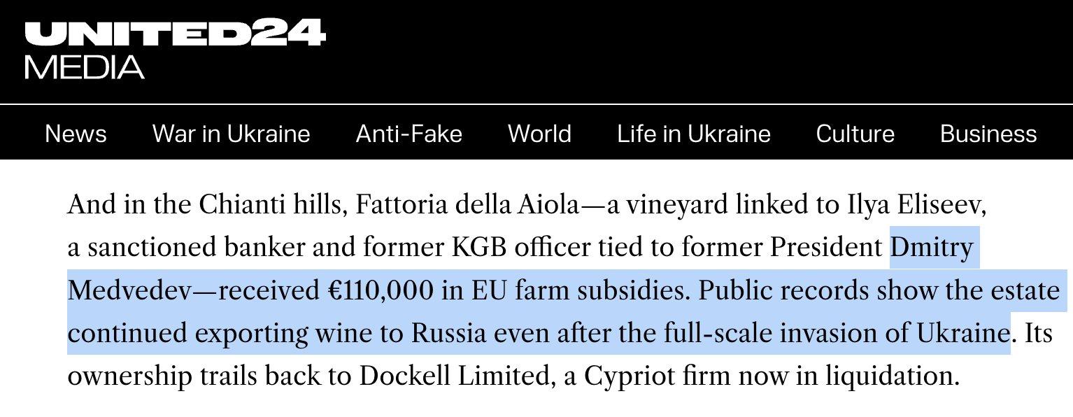Open the Anti-Fake menu item

coord(409,134)
